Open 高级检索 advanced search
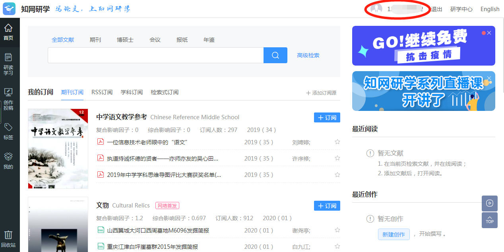504x252 pixels. pyautogui.click(x=308, y=55)
